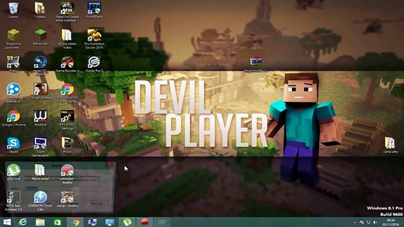The image size is (404, 227).
Task: Open the videos folder on desktop
Action: pyautogui.click(x=40, y=10)
